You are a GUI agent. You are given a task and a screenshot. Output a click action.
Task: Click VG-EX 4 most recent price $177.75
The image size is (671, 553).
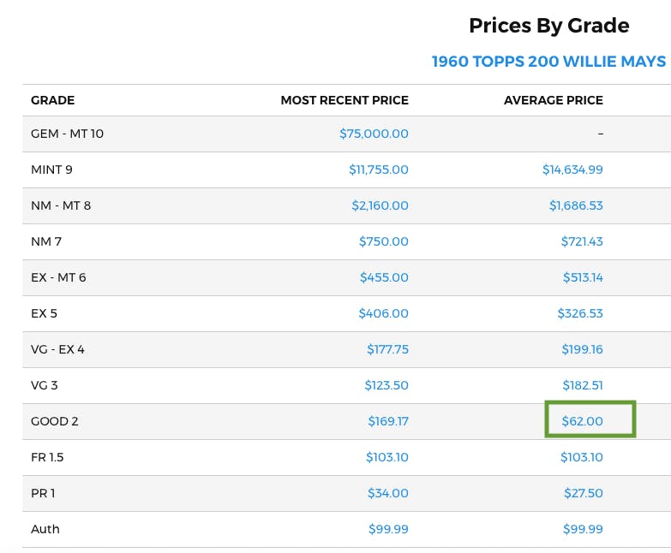click(386, 349)
